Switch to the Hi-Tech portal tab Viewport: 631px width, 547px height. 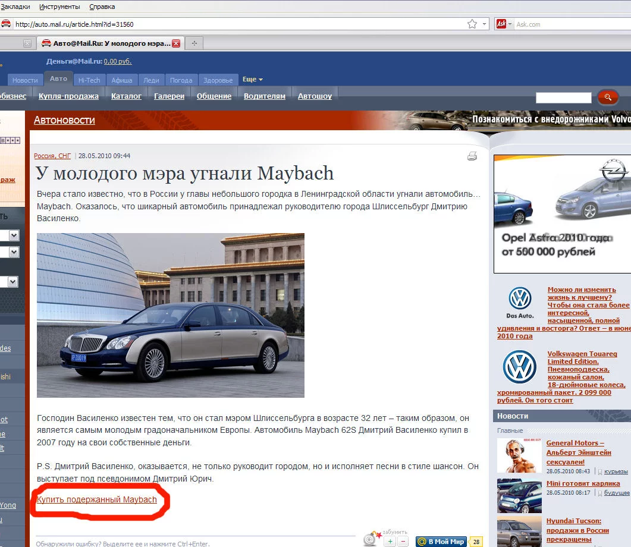coord(89,80)
